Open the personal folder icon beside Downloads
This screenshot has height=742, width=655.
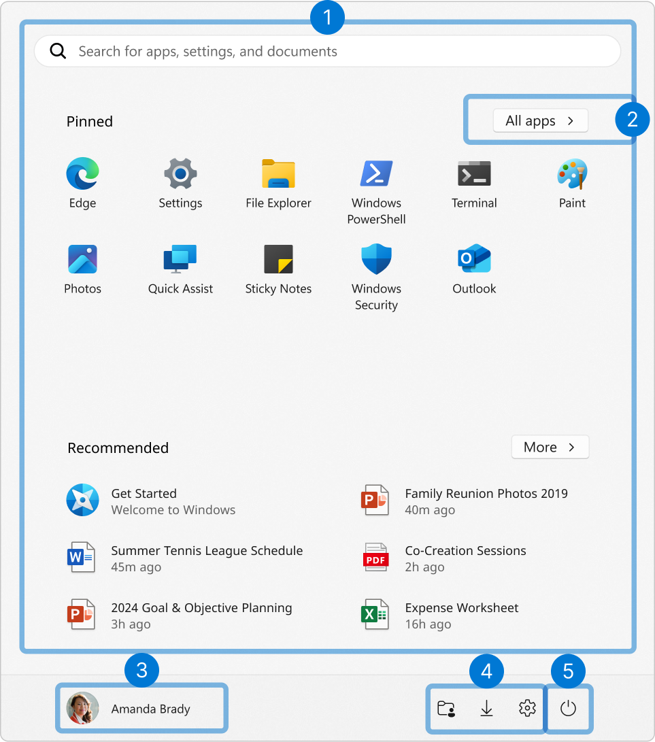click(446, 709)
